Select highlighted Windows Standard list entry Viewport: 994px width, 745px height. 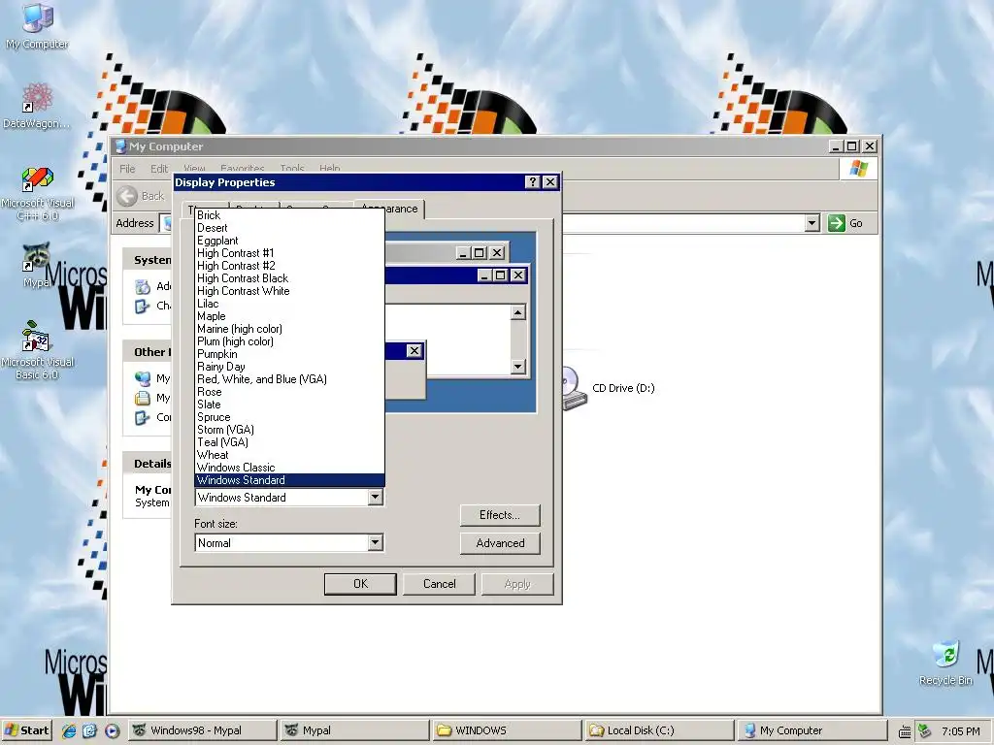point(289,480)
